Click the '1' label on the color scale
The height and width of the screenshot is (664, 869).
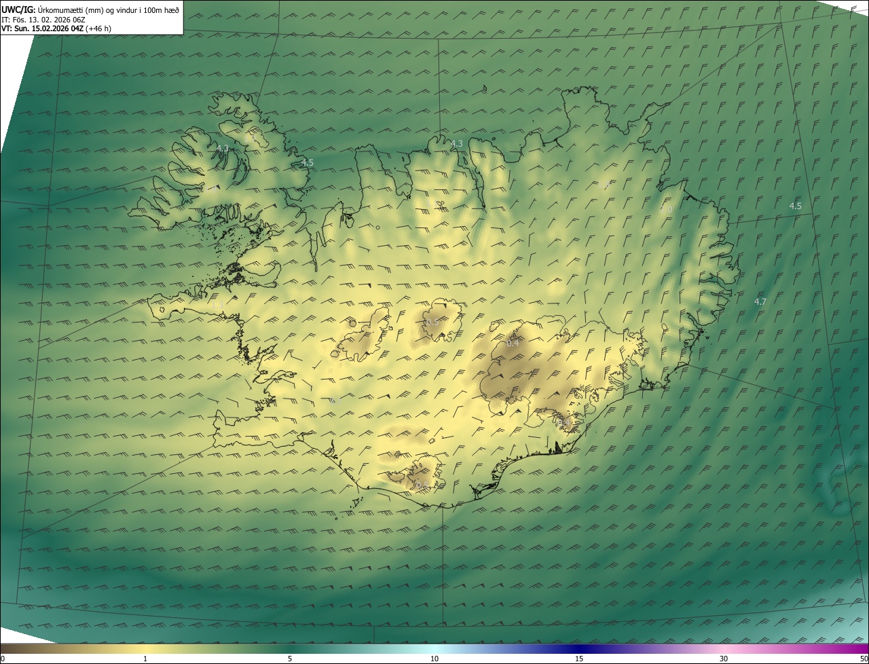tap(145, 659)
